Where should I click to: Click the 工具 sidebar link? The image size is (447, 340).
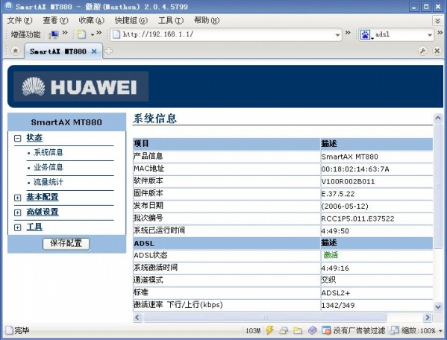point(34,227)
